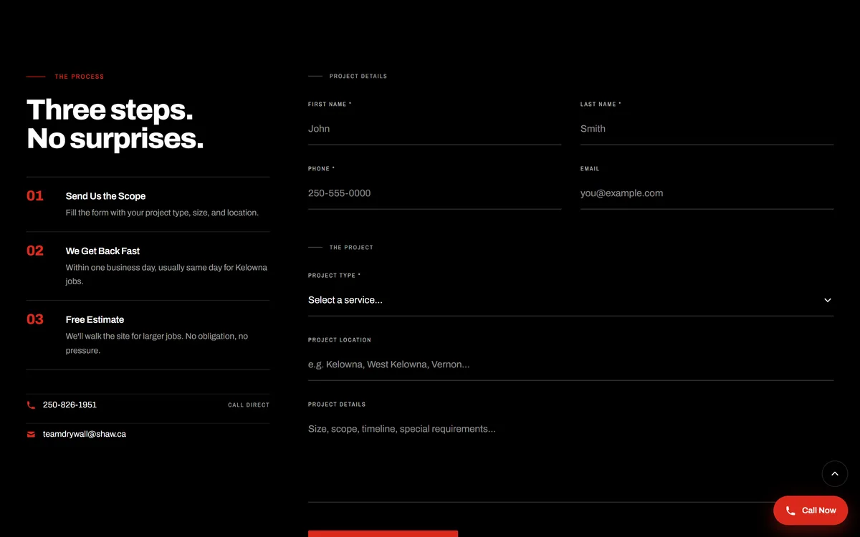Click 'THE PROCESS' section label
Image resolution: width=860 pixels, height=537 pixels.
(x=80, y=77)
